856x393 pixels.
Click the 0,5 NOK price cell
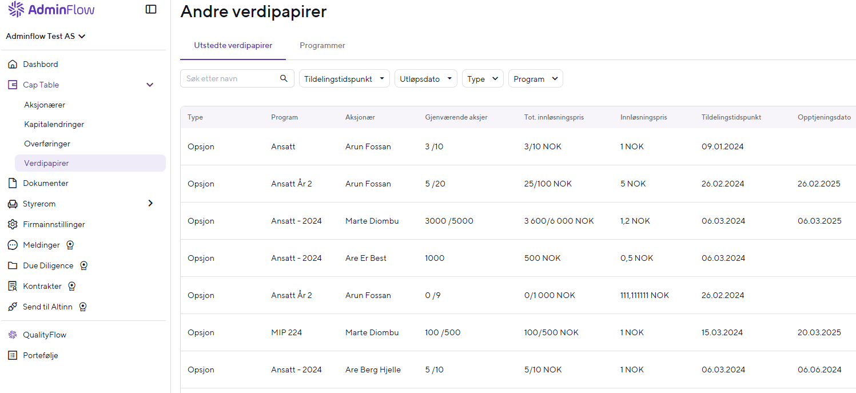coord(636,258)
